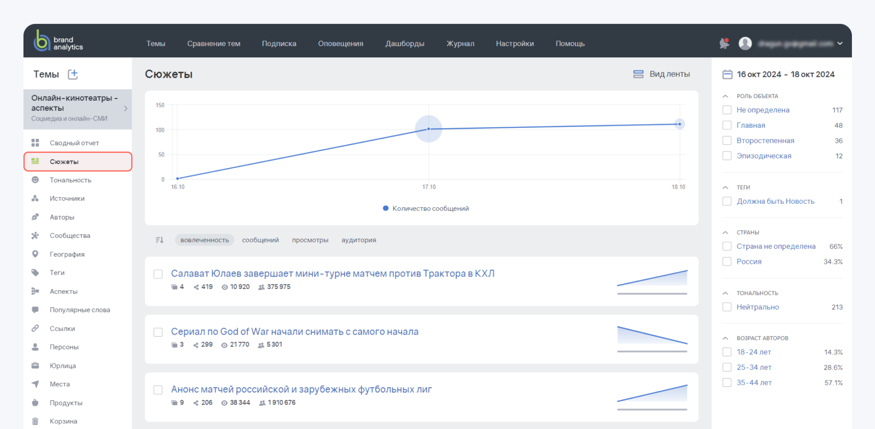Open Дашборды in the top menu
The image size is (875, 429).
[405, 44]
